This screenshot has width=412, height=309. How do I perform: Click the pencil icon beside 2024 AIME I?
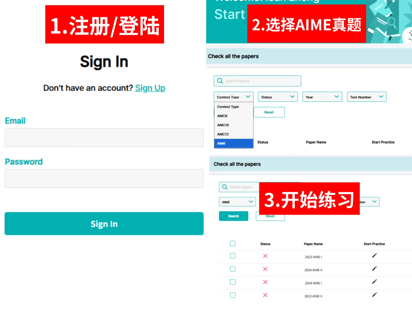(x=374, y=282)
